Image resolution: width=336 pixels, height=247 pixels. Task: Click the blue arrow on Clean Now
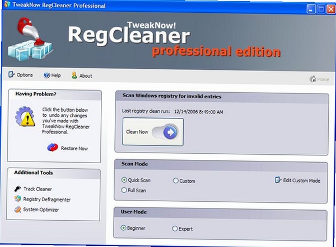170,132
